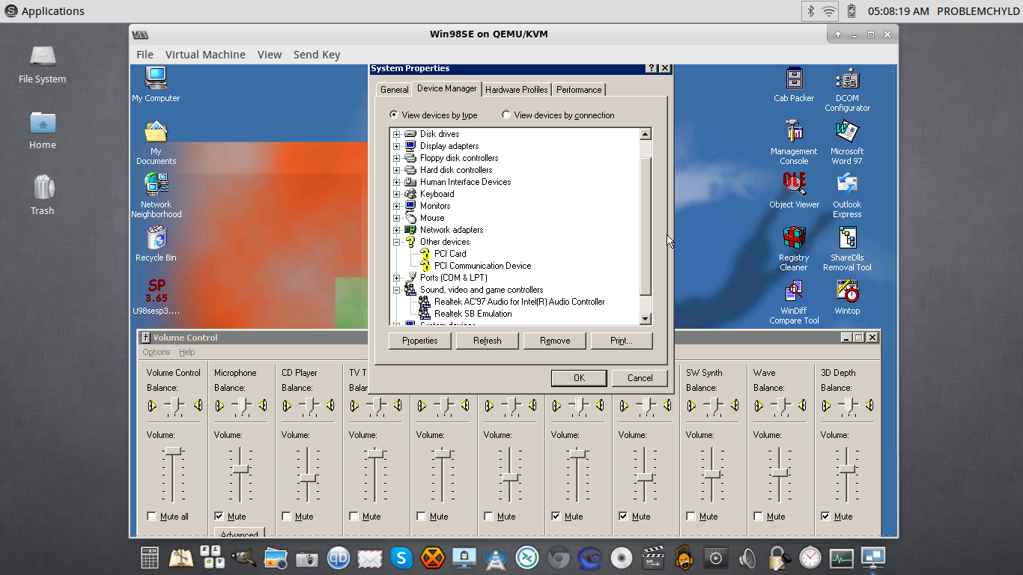The width and height of the screenshot is (1023, 575).
Task: Open the GIMP icon in the dock
Action: pos(244,558)
